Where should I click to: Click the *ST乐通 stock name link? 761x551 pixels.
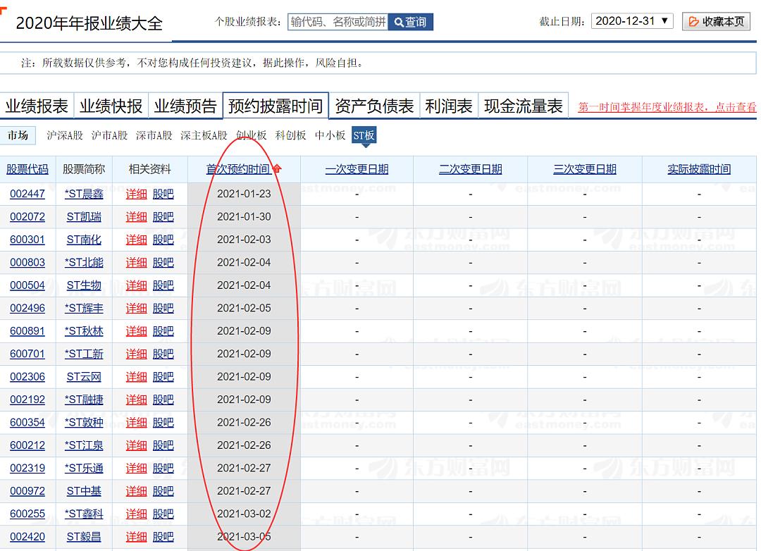coord(84,468)
